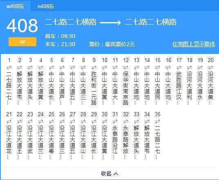The image size is (219, 180).
Task: Select stop 24 沿江大道兰…
Action: coord(41,142)
